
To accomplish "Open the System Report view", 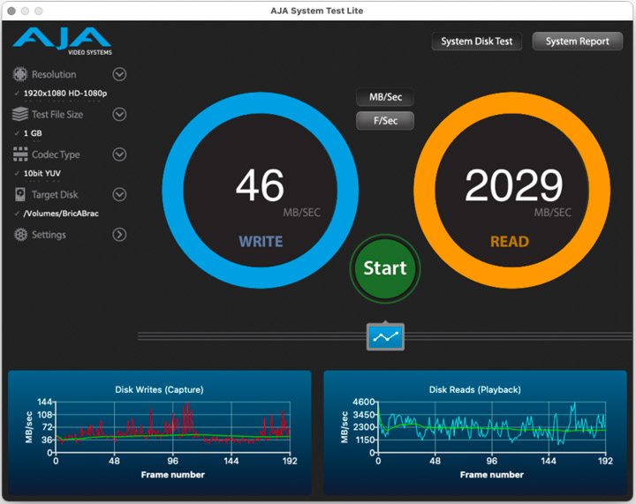I will (577, 41).
